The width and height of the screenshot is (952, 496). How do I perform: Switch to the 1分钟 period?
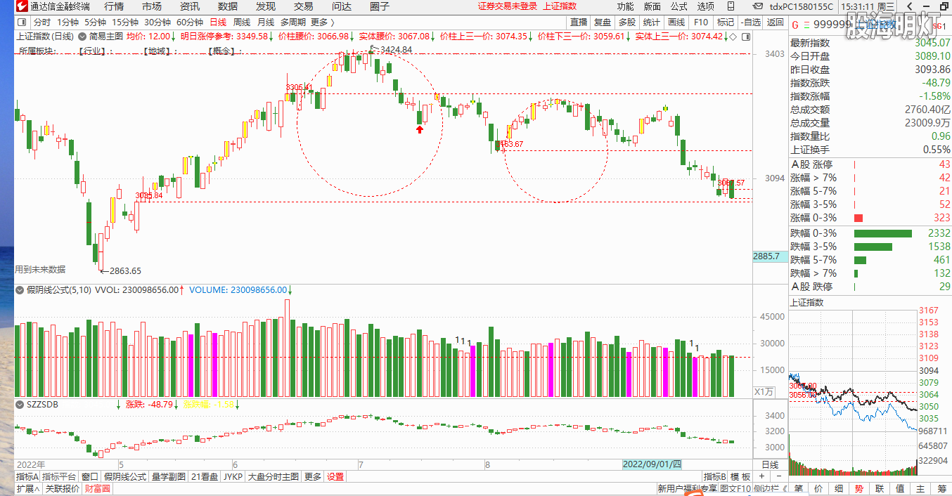[68, 22]
